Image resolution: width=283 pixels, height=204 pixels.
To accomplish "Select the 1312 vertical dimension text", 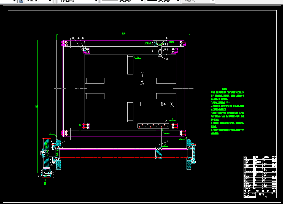I will pos(36,106).
